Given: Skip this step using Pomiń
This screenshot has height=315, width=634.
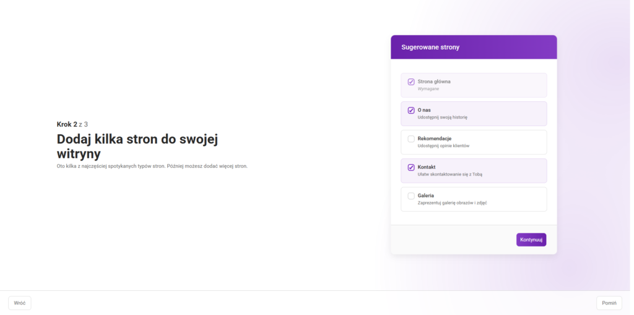Looking at the screenshot, I should pos(609,303).
